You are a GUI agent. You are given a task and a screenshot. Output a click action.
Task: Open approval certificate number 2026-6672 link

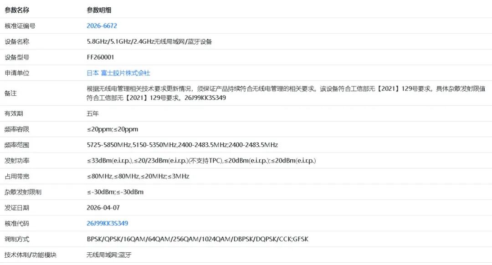[x=102, y=25]
